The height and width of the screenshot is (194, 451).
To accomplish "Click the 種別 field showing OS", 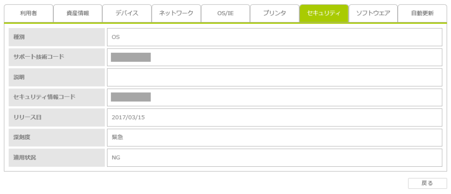I will click(274, 37).
